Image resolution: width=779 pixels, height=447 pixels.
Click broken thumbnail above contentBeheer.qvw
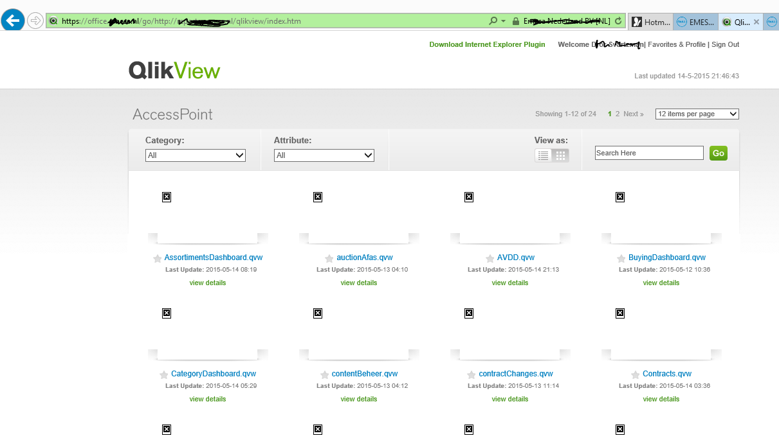[318, 313]
